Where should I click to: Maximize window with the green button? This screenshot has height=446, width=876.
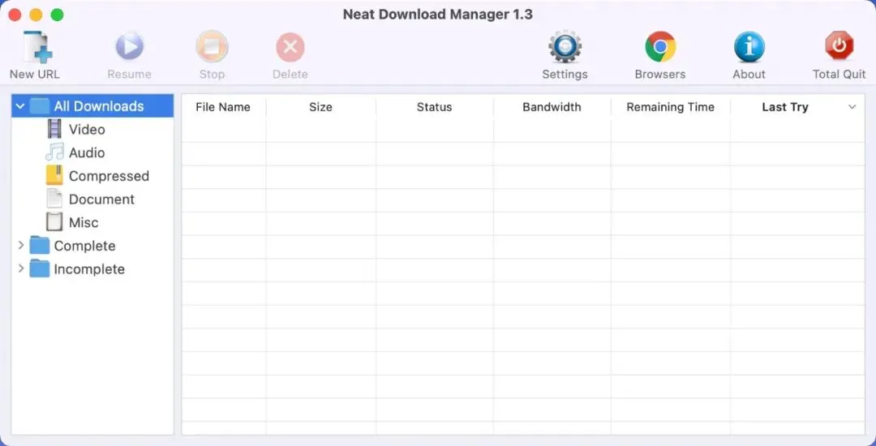(57, 15)
